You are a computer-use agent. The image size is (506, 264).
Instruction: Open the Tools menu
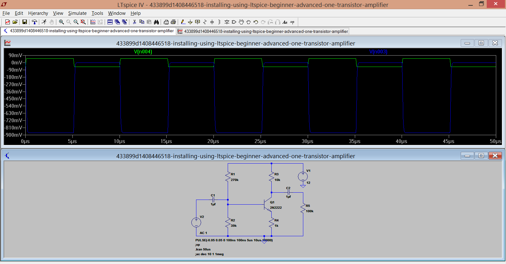97,13
